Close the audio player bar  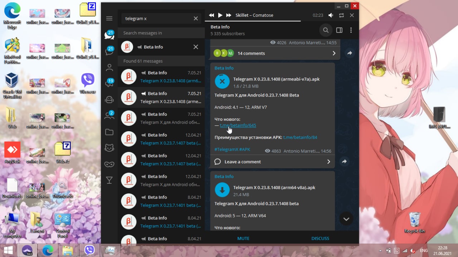pyautogui.click(x=352, y=15)
